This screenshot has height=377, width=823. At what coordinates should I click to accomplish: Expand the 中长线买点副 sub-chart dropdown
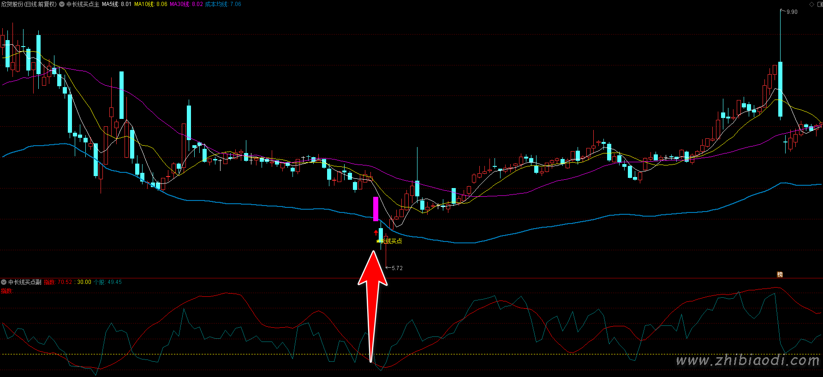click(4, 282)
